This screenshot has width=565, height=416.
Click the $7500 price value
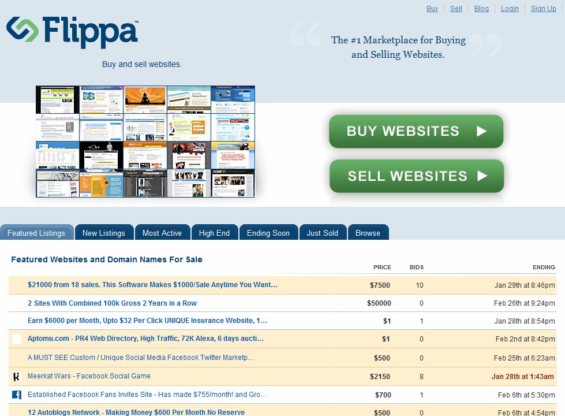[x=380, y=285]
